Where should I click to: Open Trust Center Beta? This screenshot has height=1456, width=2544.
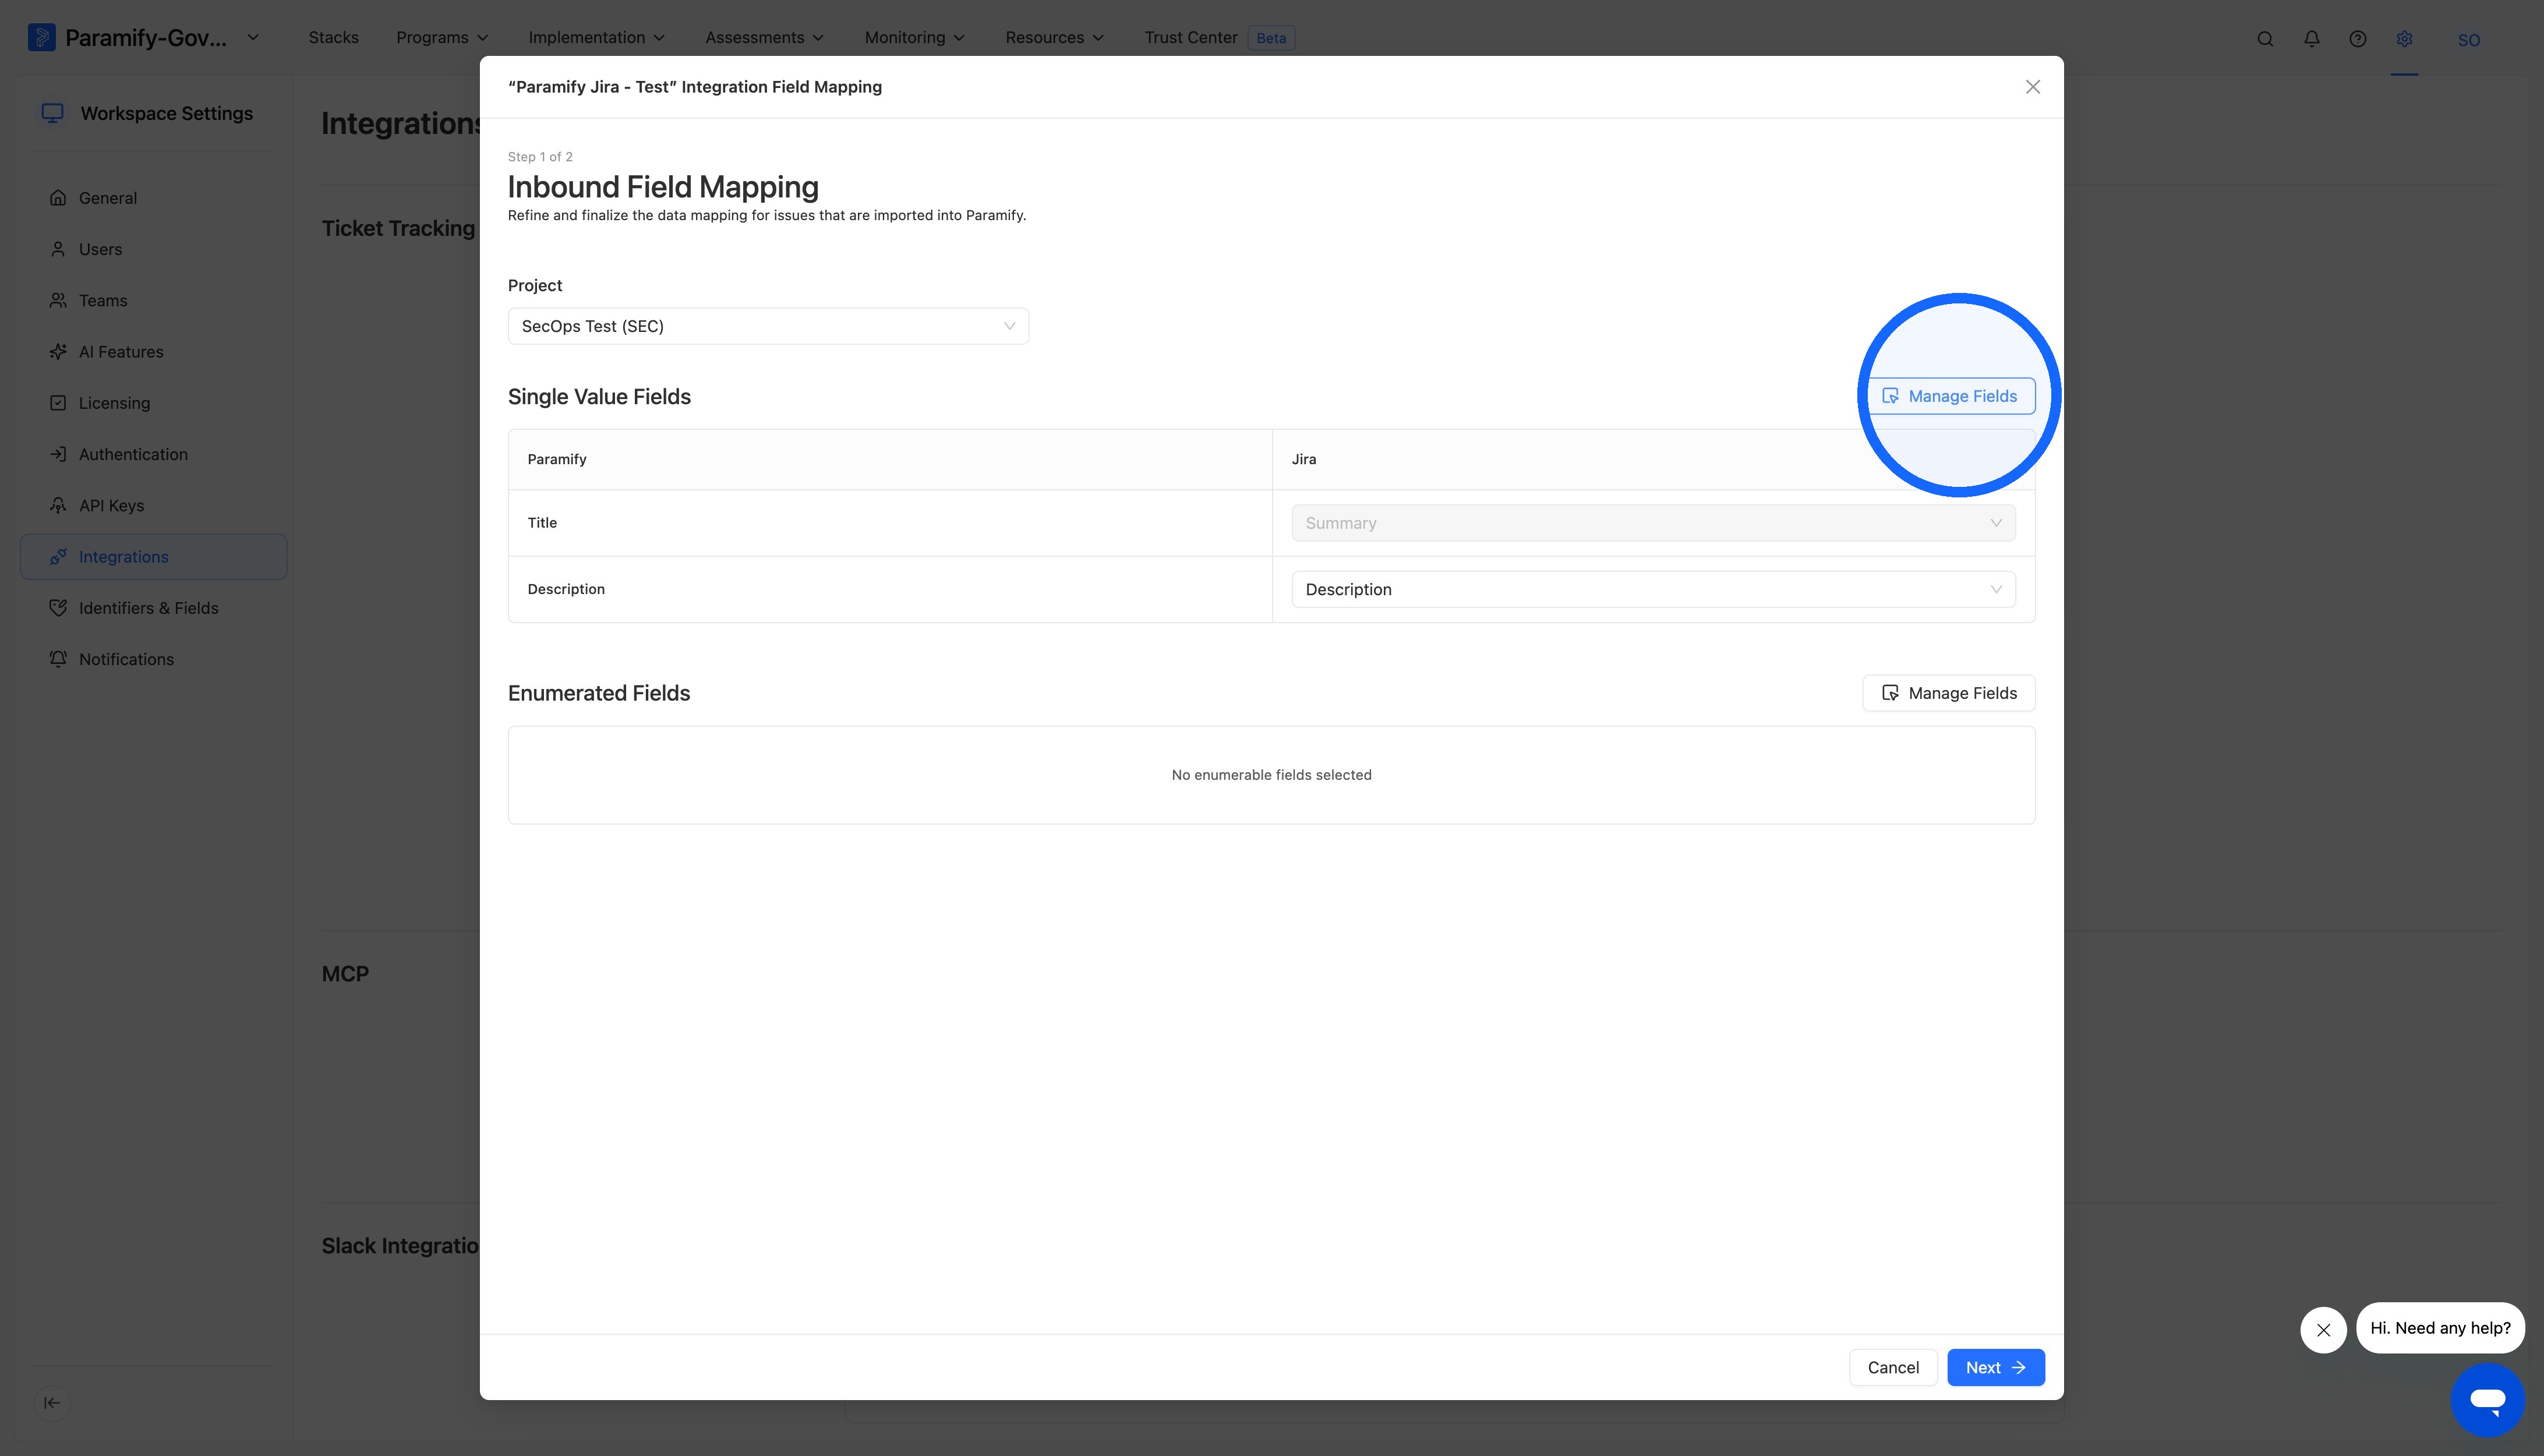(1219, 38)
